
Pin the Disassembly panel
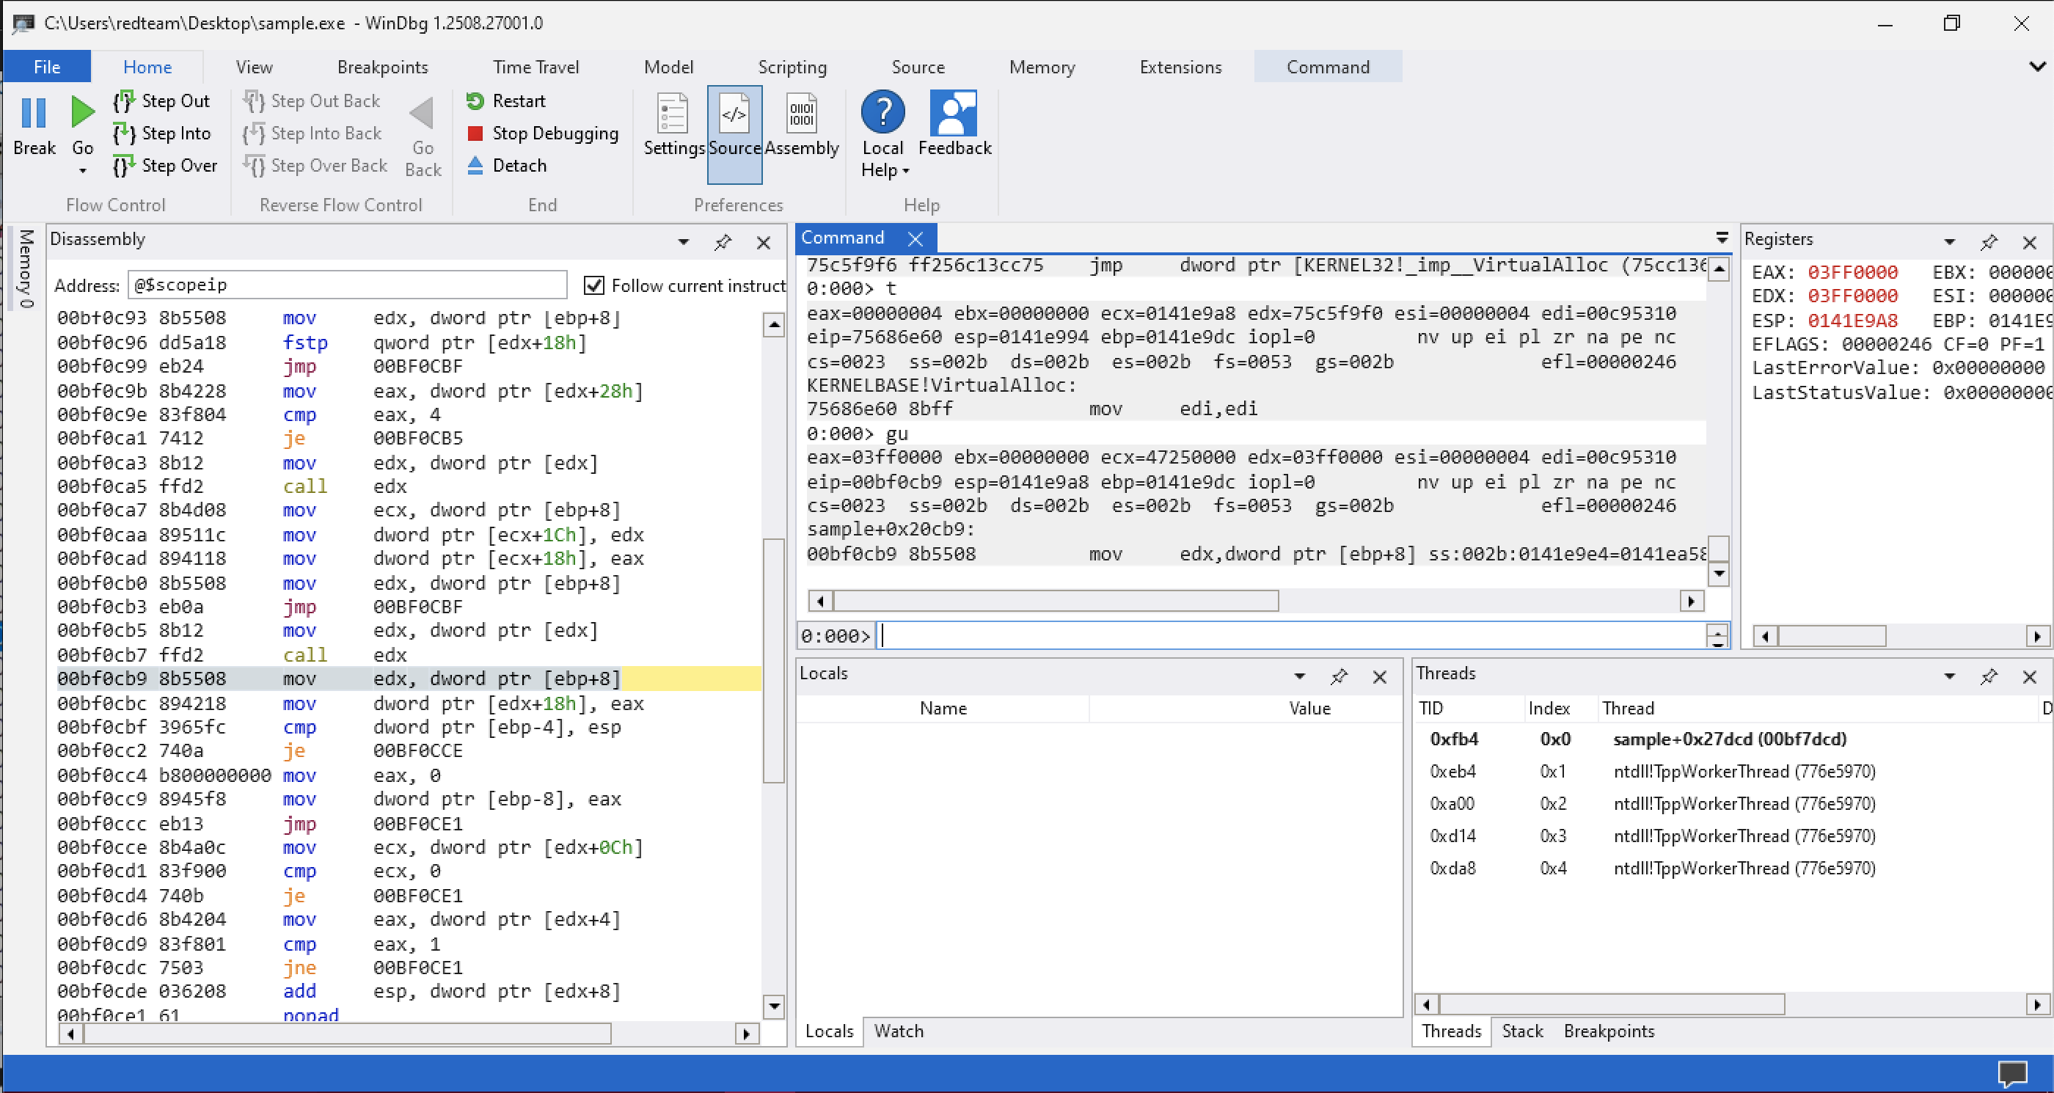(723, 242)
